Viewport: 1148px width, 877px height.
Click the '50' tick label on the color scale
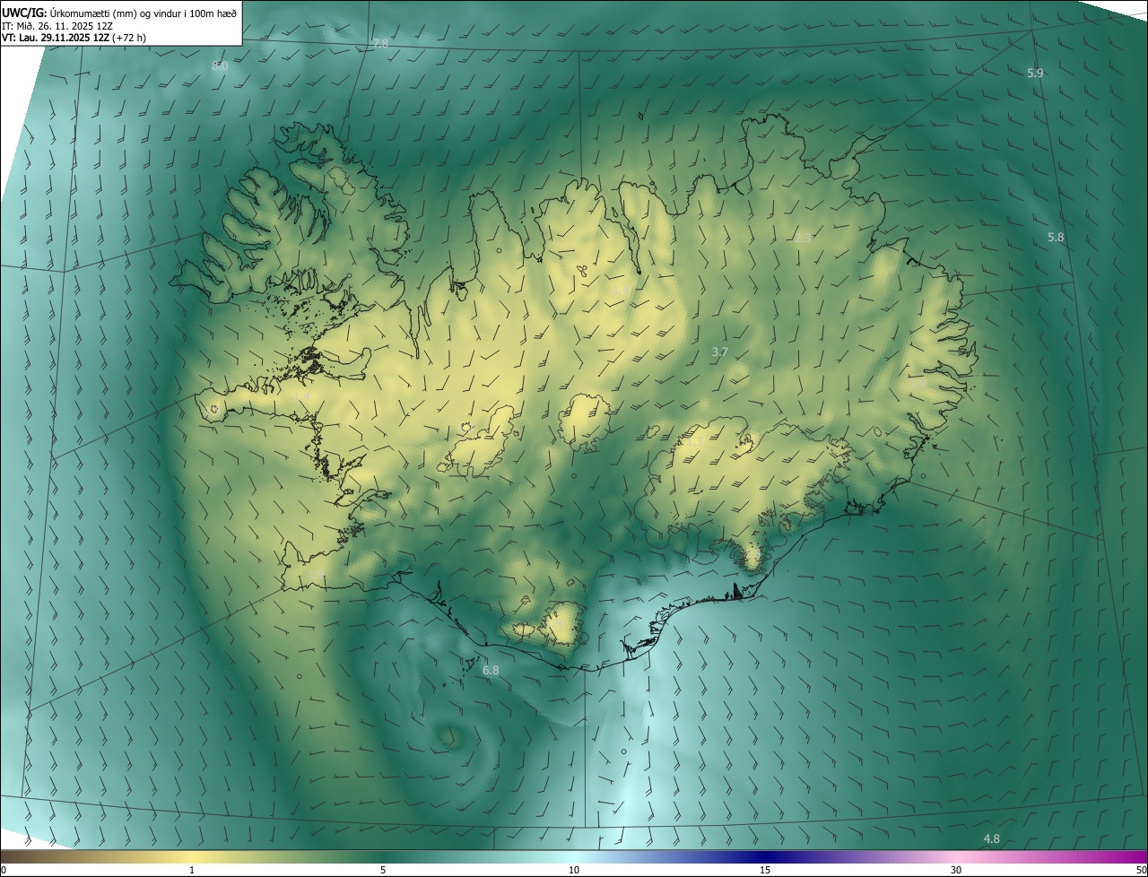click(x=1142, y=871)
